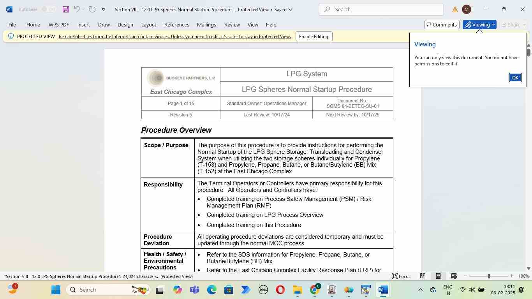
Task: Open the References tab
Action: coord(177,25)
